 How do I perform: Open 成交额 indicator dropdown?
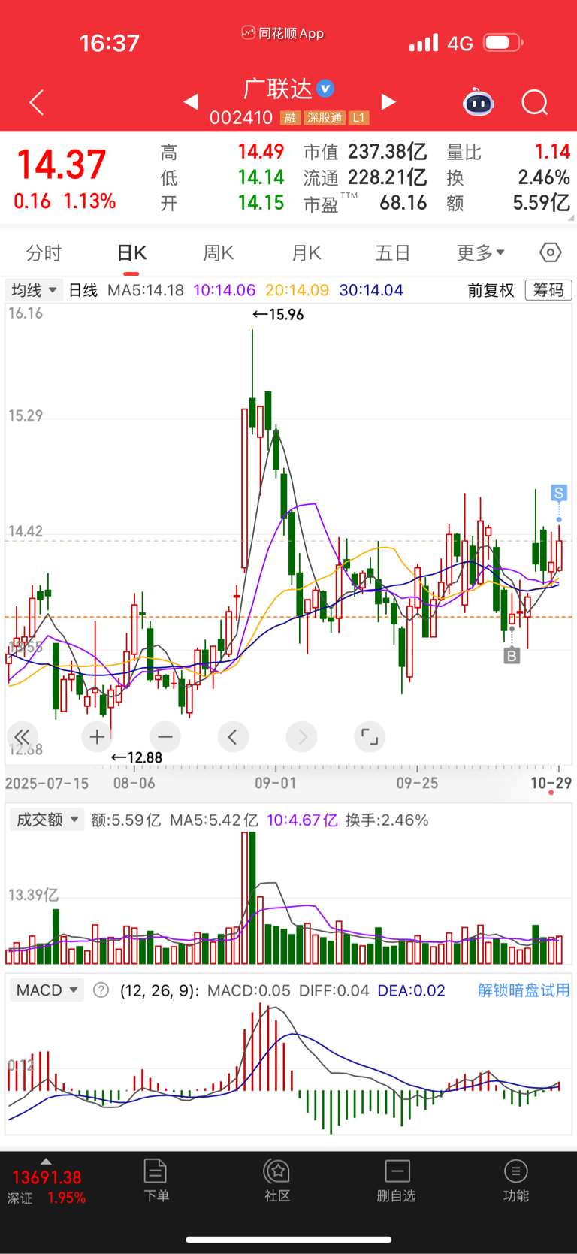click(x=46, y=820)
